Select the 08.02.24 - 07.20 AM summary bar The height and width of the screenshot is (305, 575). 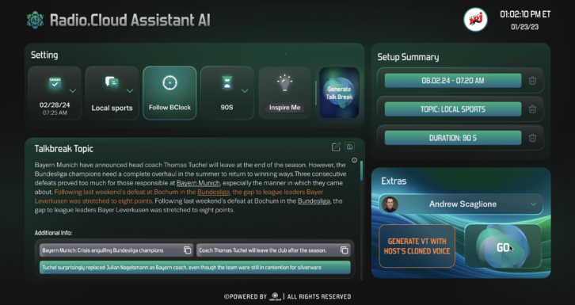tap(453, 81)
